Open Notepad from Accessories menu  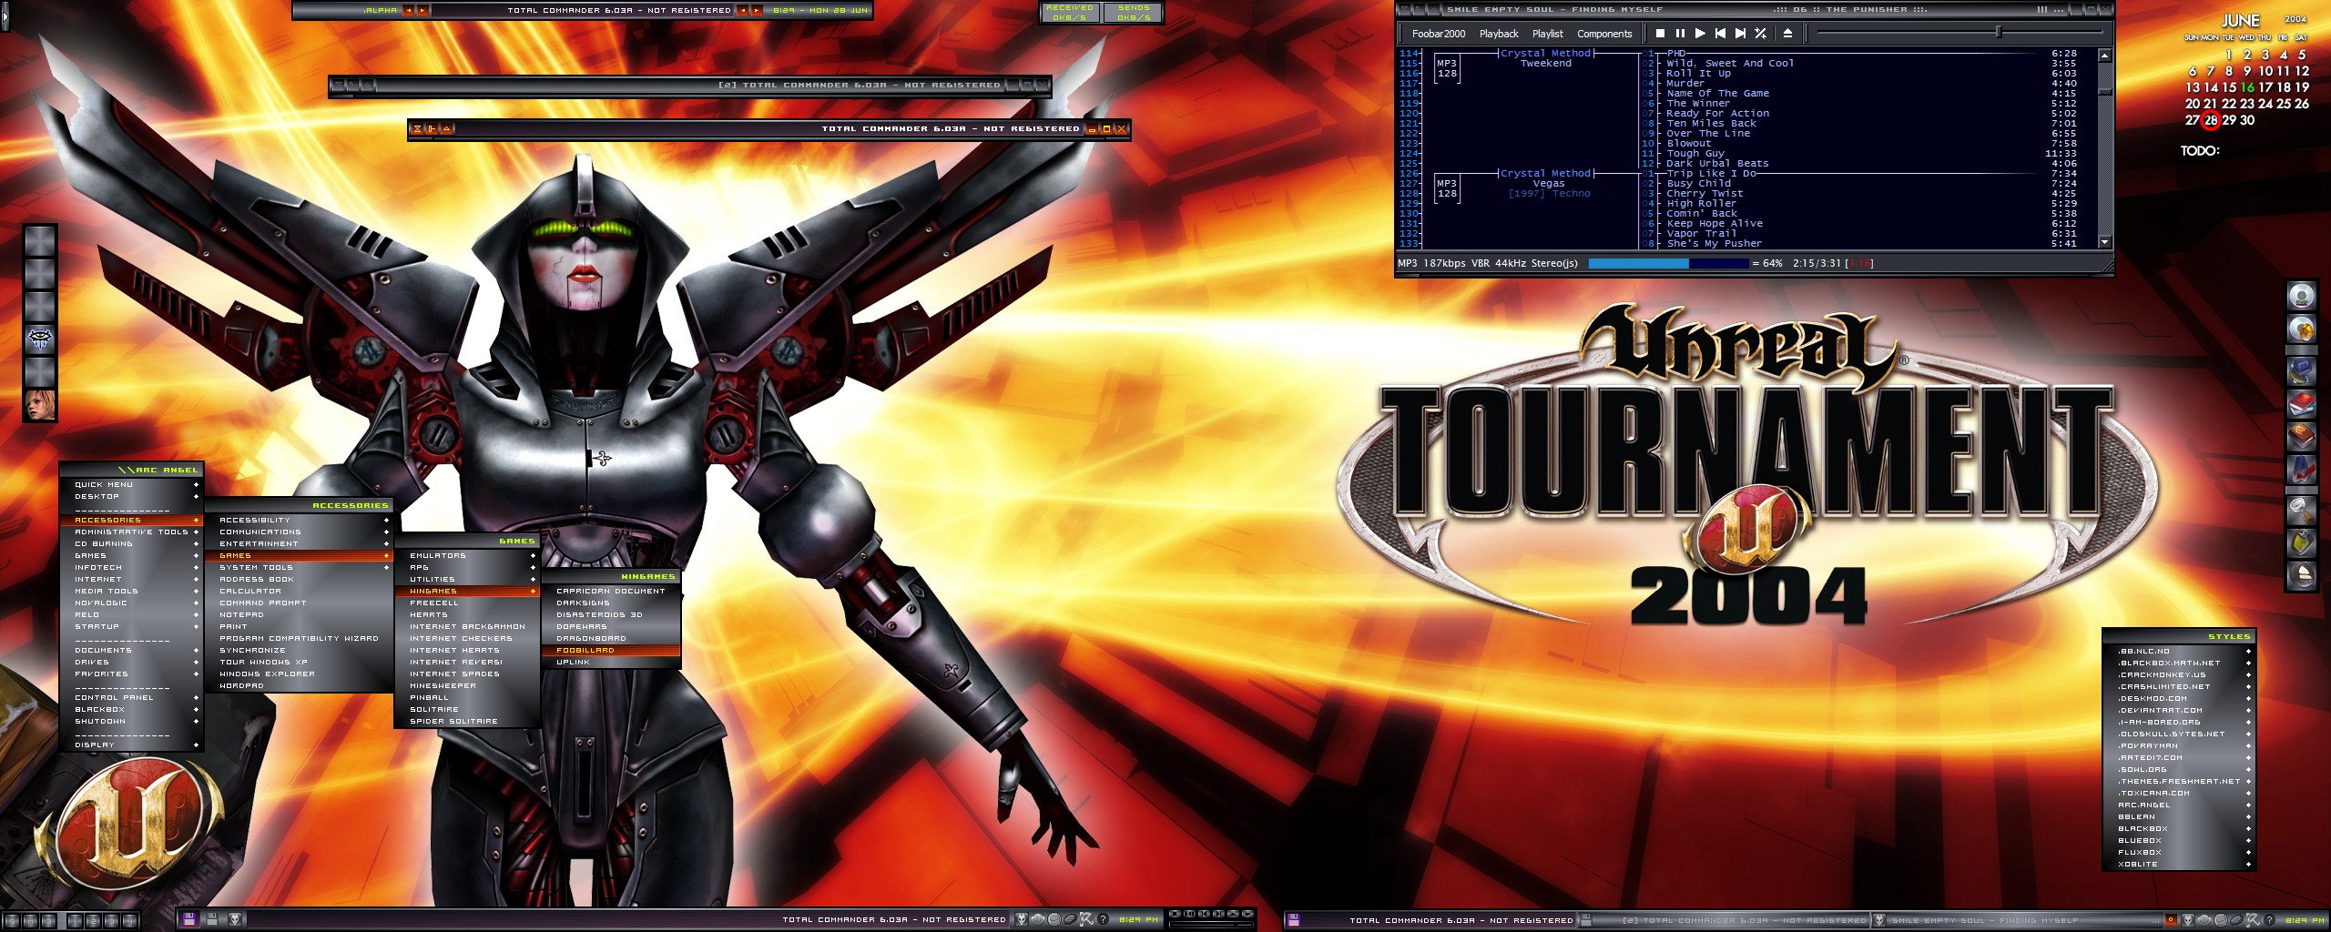tap(300, 615)
